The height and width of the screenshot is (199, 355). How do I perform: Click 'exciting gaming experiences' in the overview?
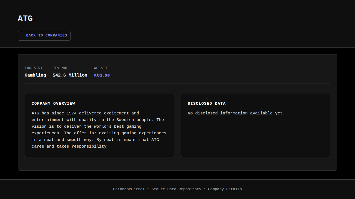(133, 133)
